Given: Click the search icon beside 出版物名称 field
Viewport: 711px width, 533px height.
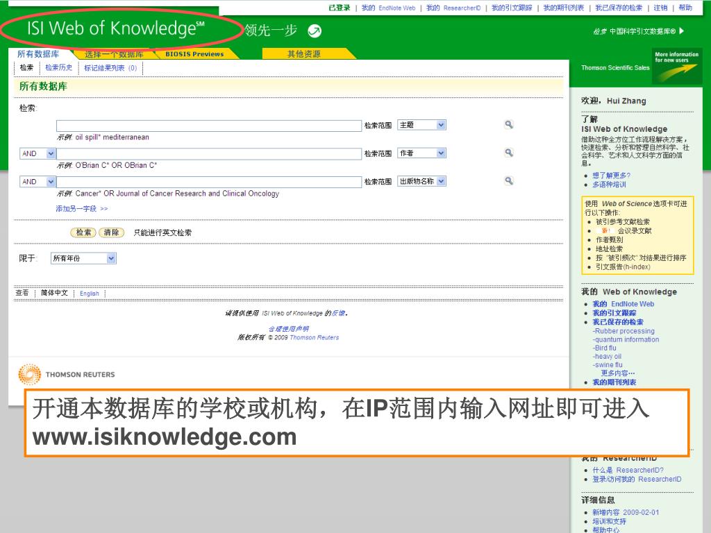Looking at the screenshot, I should [509, 181].
